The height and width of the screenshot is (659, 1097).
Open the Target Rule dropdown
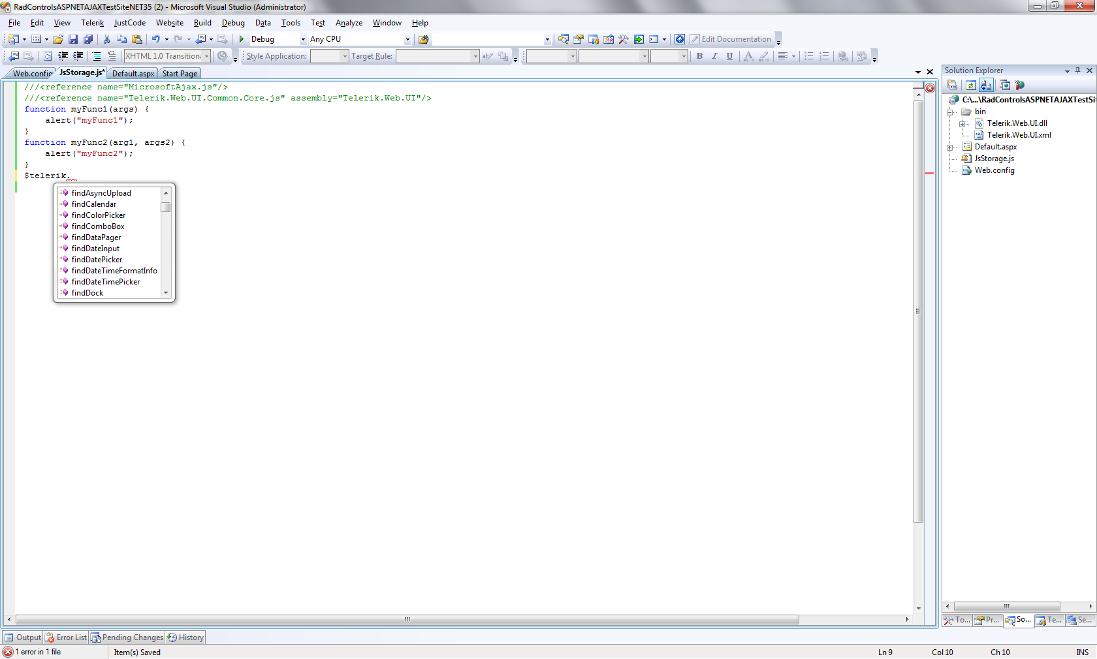click(x=475, y=56)
